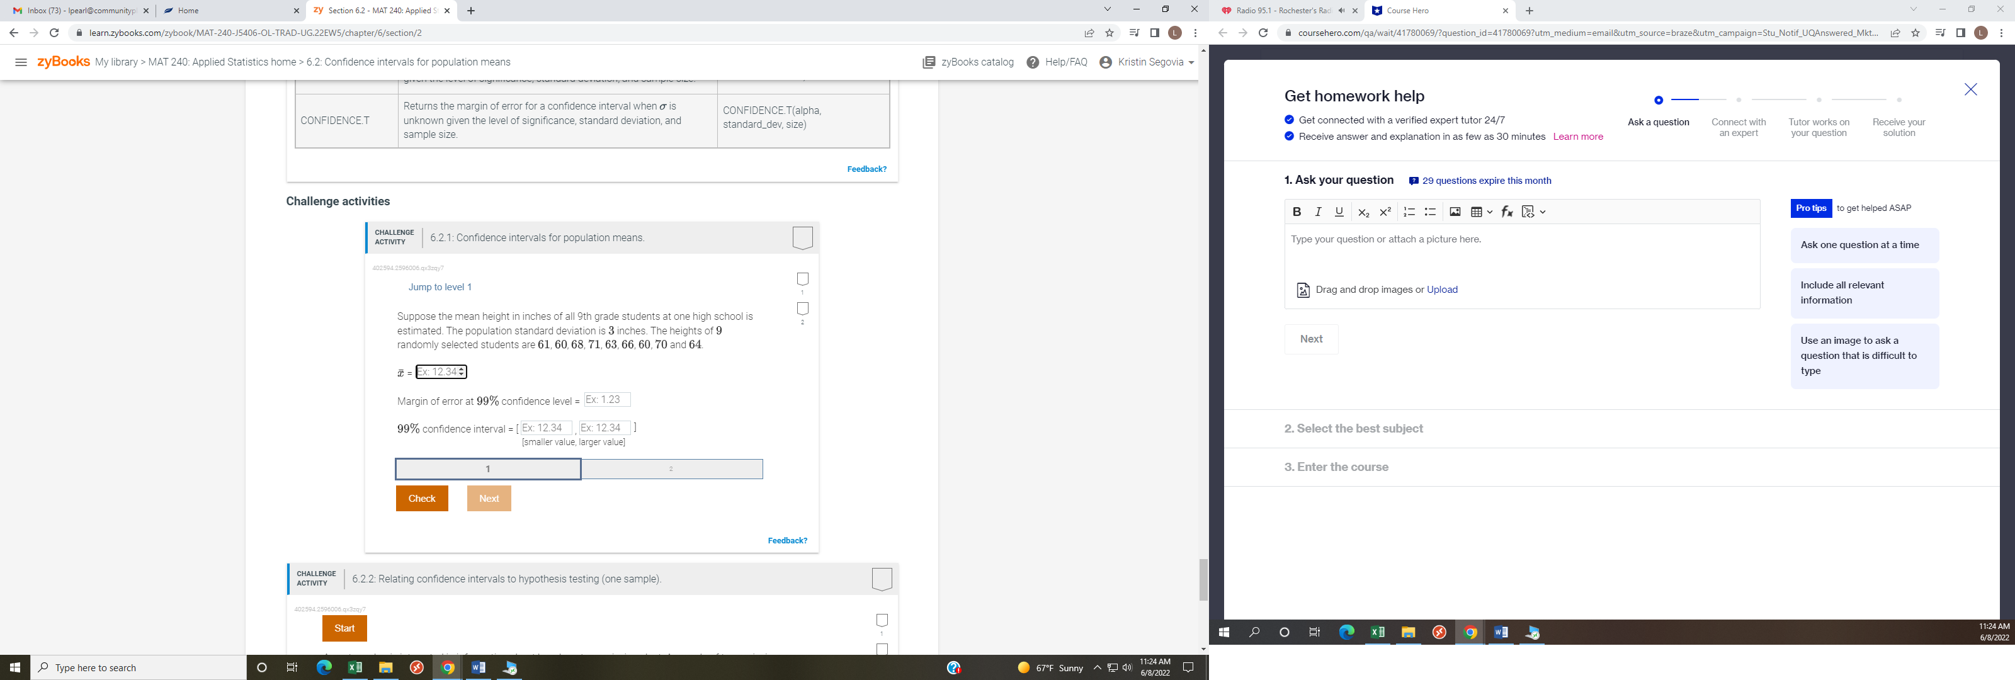Toggle bold formatting in question editor

(1297, 212)
